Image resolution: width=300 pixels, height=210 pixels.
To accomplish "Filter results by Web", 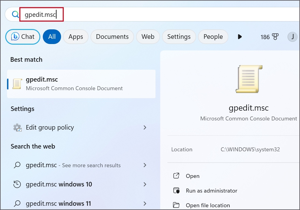I will coord(148,37).
